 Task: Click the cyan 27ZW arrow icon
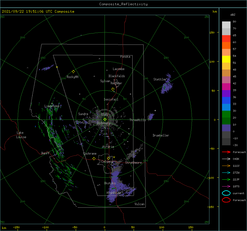(x=226, y=173)
